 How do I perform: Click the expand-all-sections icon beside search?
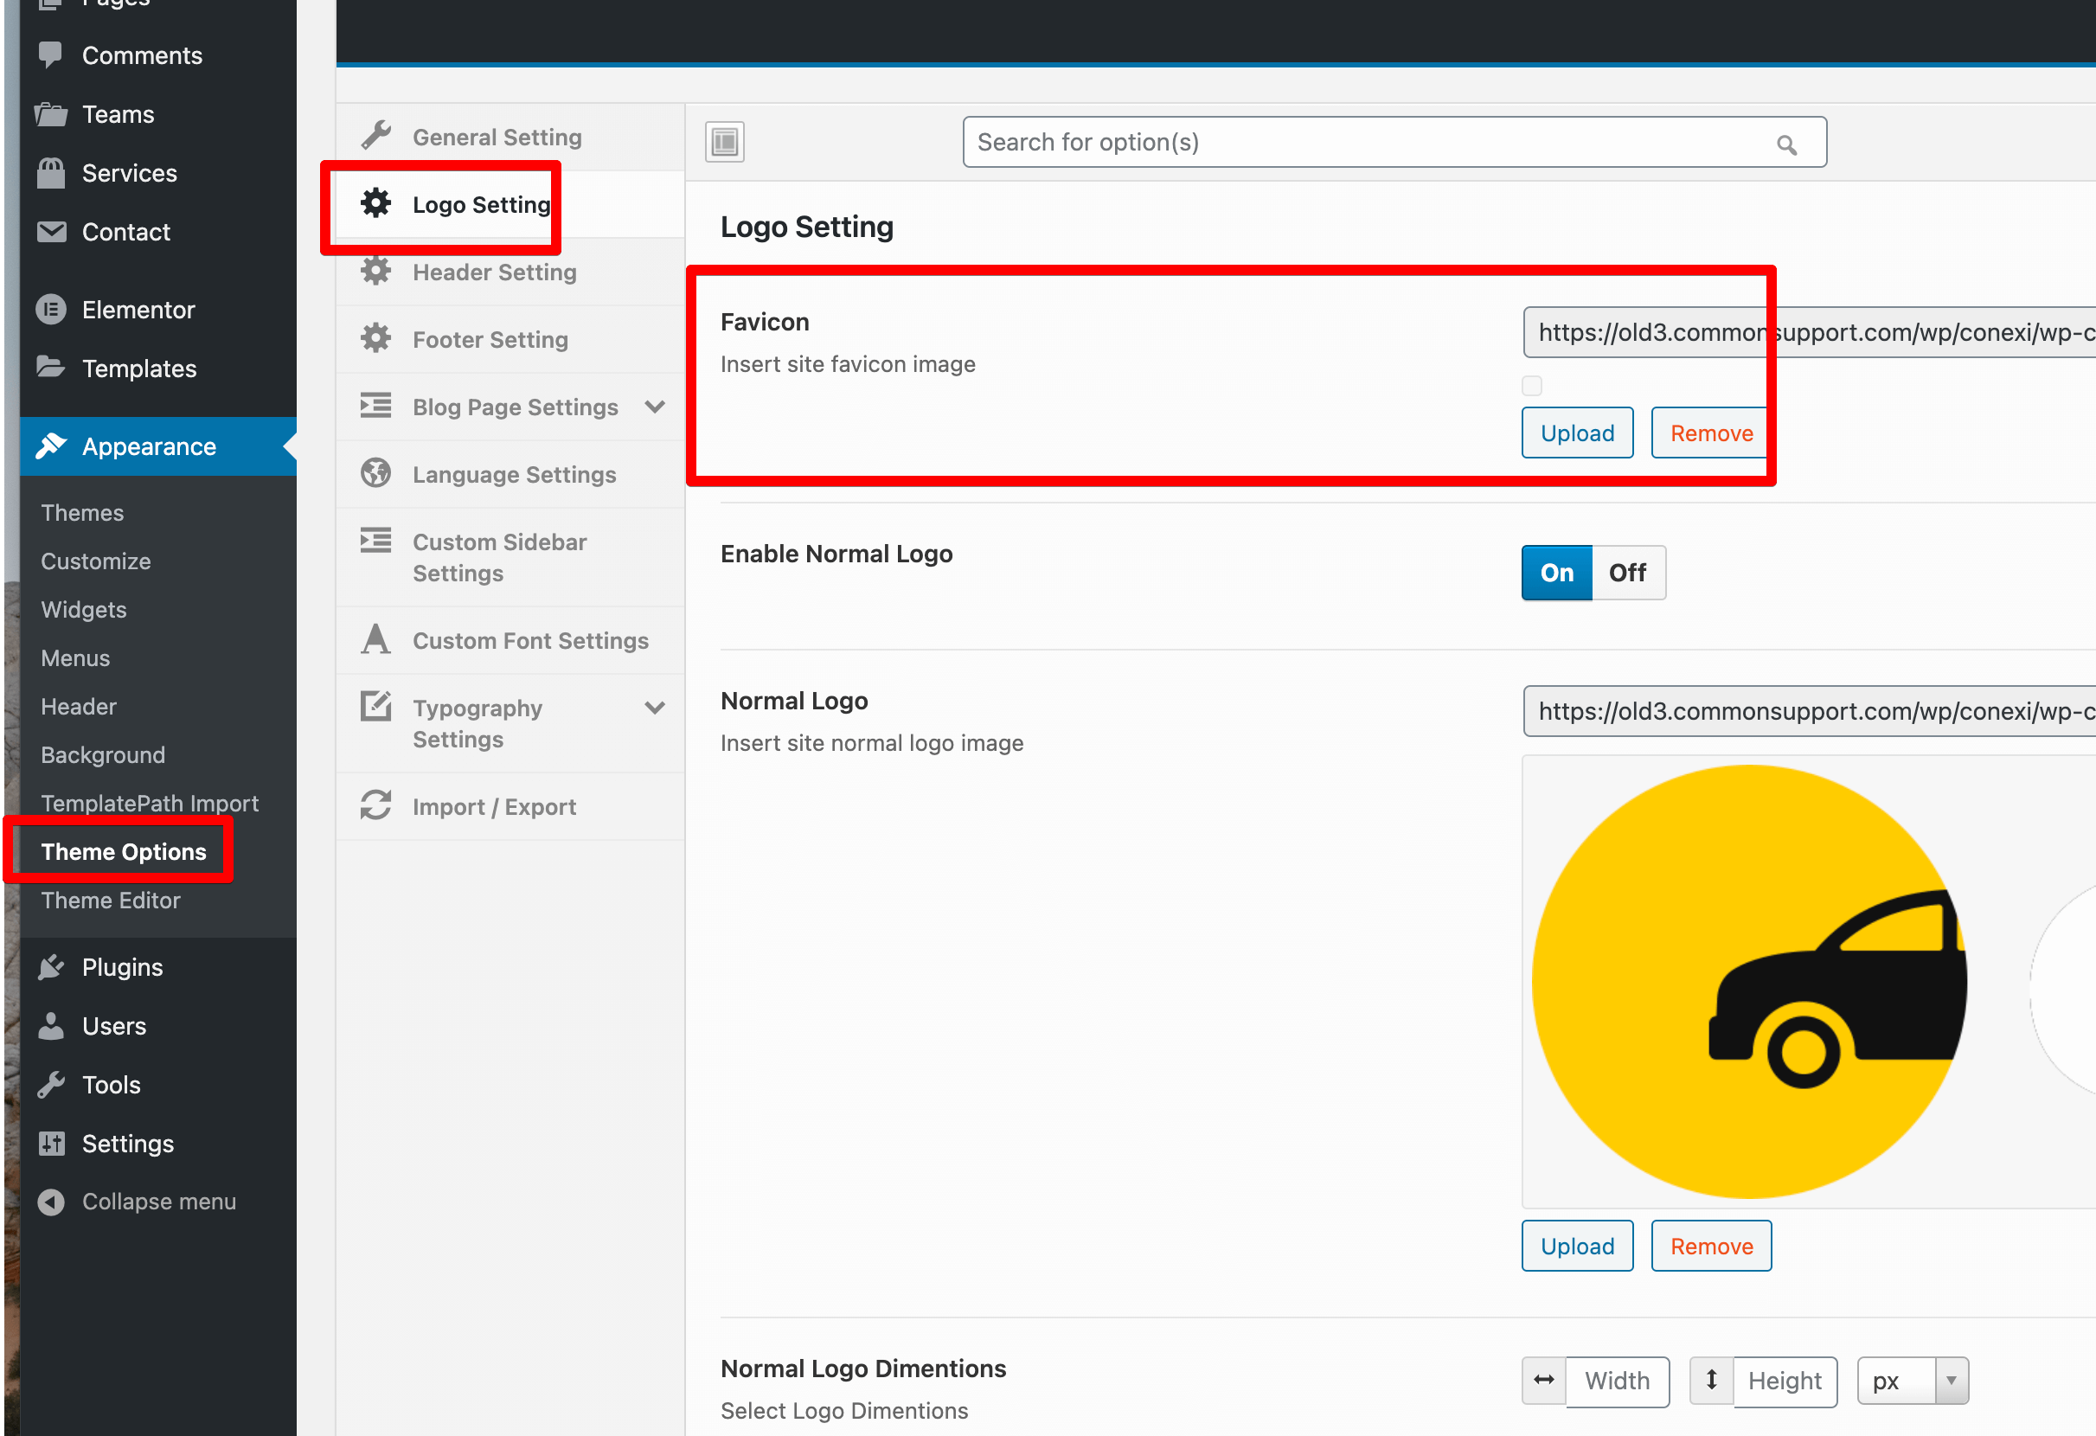[x=724, y=142]
